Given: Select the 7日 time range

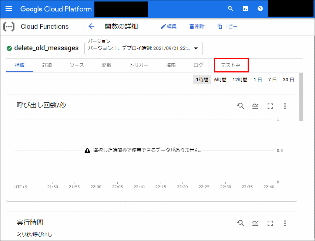Looking at the screenshot, I should tap(272, 80).
